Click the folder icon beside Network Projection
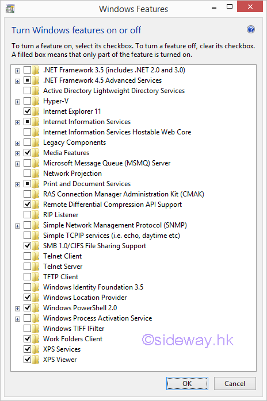 pos(36,173)
